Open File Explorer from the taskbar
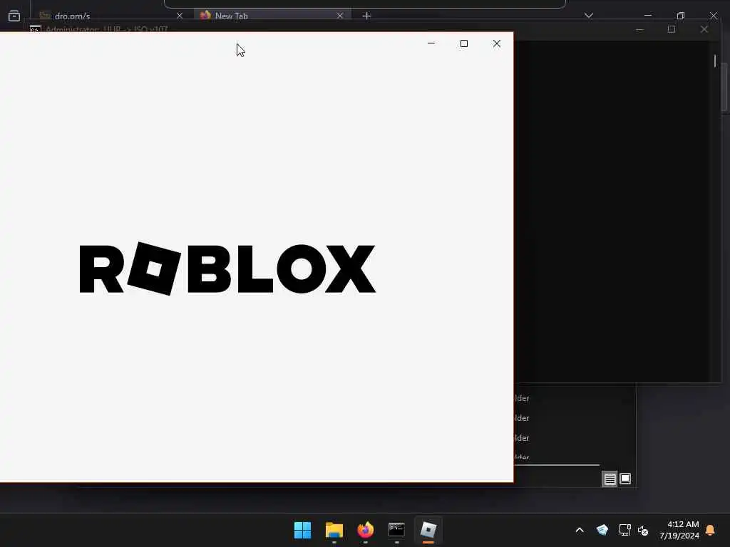The image size is (730, 547). pyautogui.click(x=334, y=530)
